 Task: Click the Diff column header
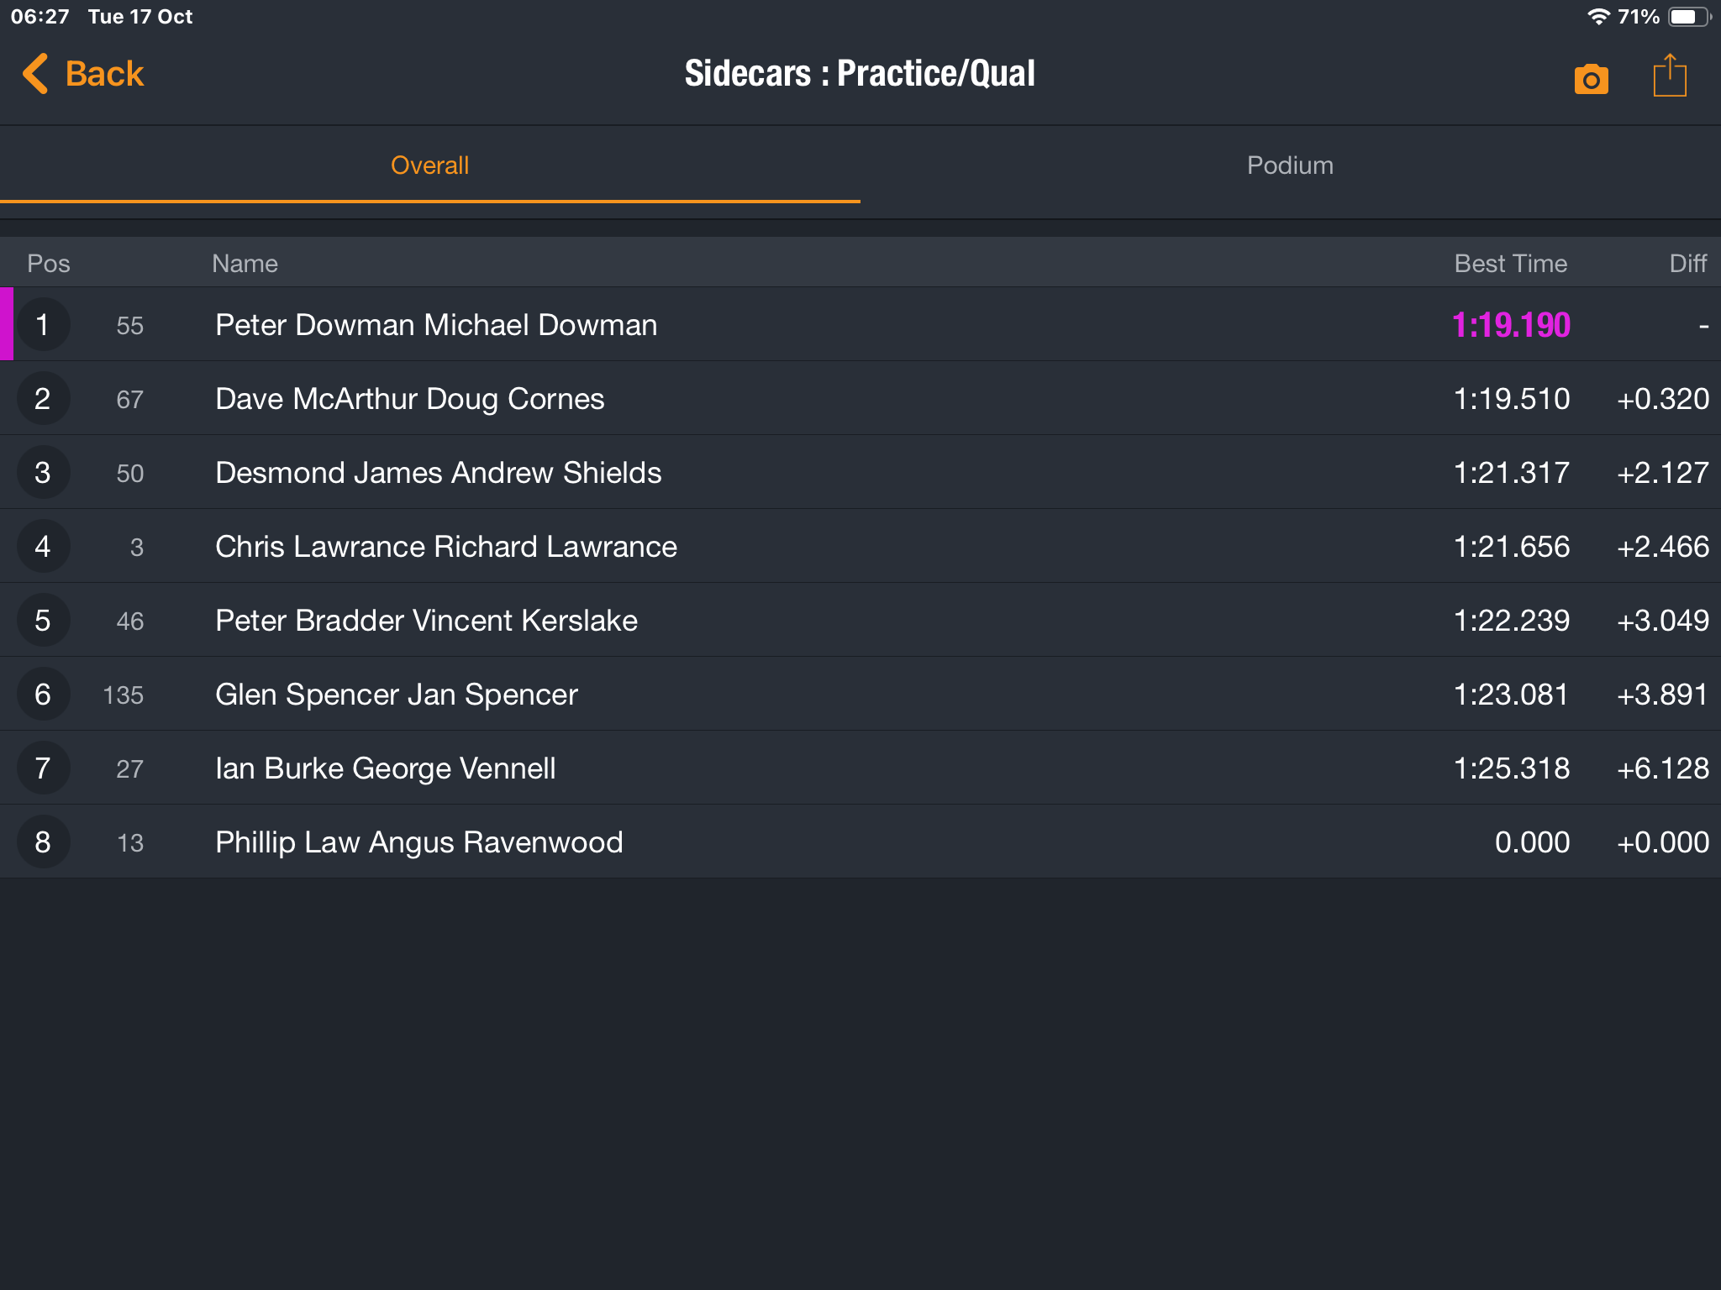coord(1687,264)
